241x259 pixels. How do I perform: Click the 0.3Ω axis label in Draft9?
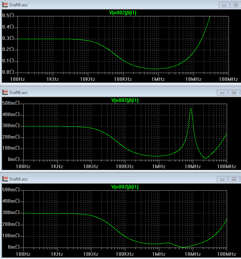coord(8,38)
